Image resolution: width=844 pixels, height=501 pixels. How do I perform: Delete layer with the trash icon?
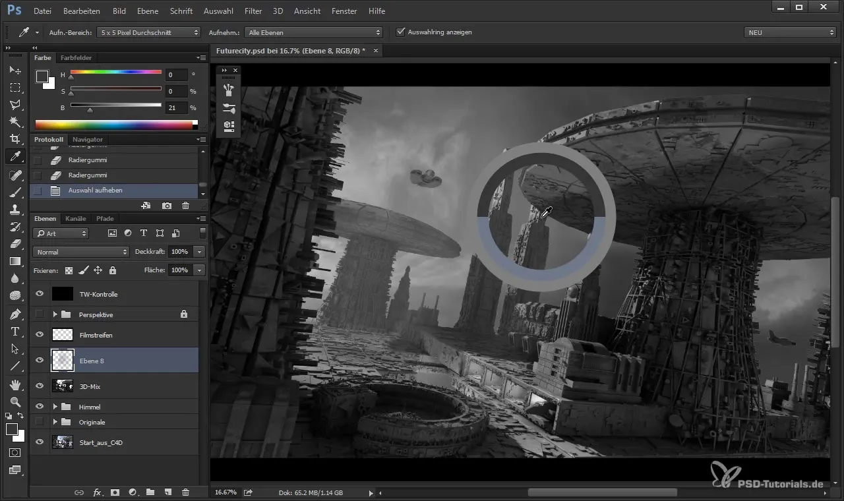pos(185,492)
